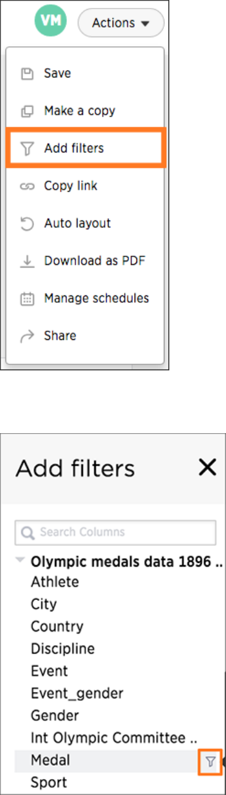
Task: Click the Manage schedules calendar icon
Action: pos(27,299)
